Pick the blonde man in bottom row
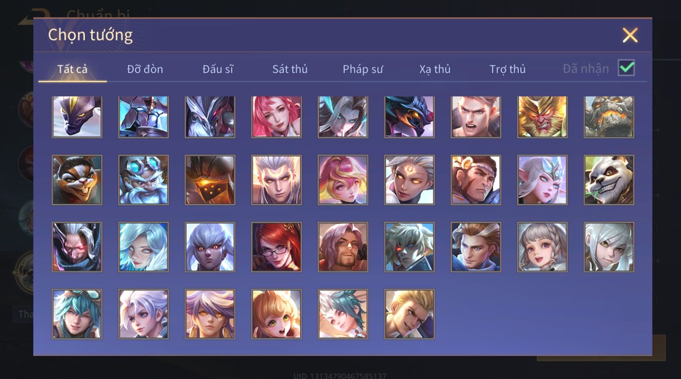The image size is (681, 379). 409,314
